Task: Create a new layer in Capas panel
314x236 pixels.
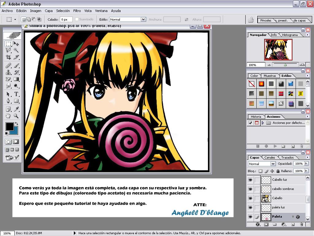Action: [x=293, y=224]
